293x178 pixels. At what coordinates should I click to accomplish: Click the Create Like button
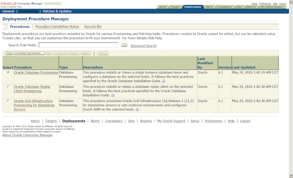pyautogui.click(x=61, y=53)
